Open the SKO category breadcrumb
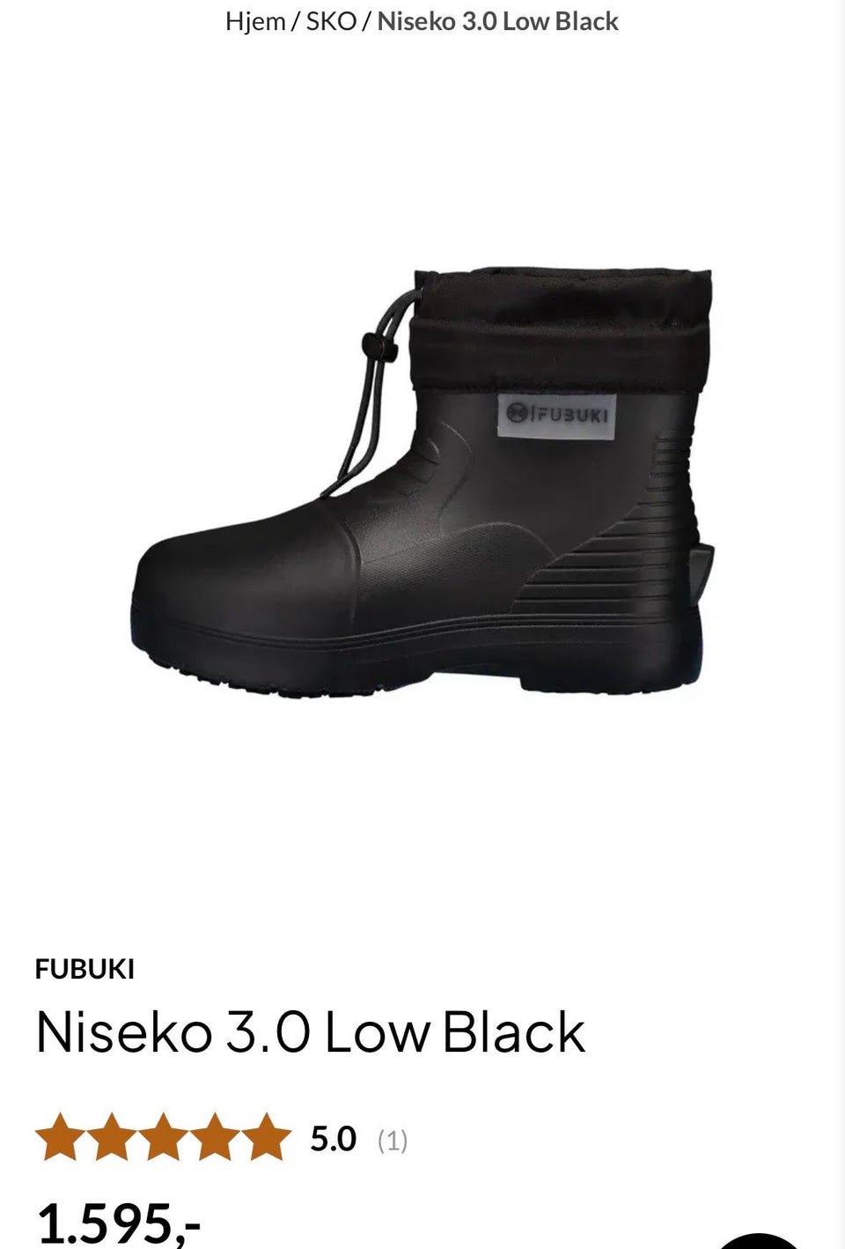This screenshot has height=1249, width=845. click(x=331, y=21)
